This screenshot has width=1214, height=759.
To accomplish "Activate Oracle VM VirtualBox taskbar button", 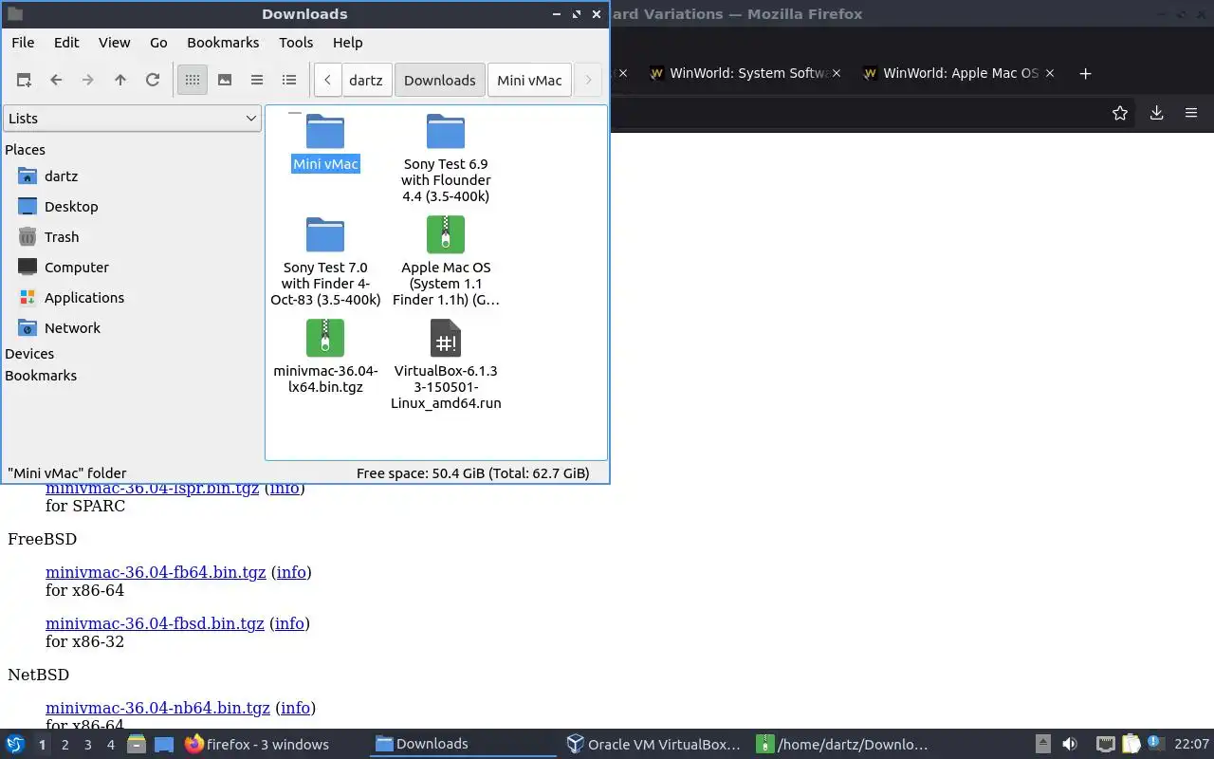I will pos(653,744).
